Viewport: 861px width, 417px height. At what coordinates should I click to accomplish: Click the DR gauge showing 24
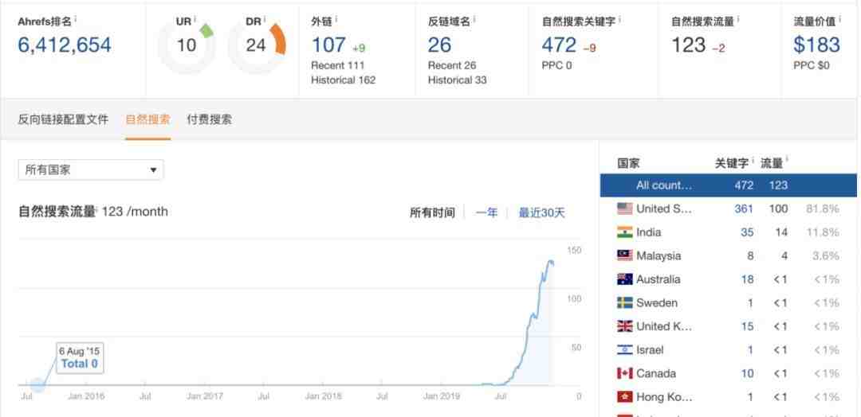click(256, 45)
